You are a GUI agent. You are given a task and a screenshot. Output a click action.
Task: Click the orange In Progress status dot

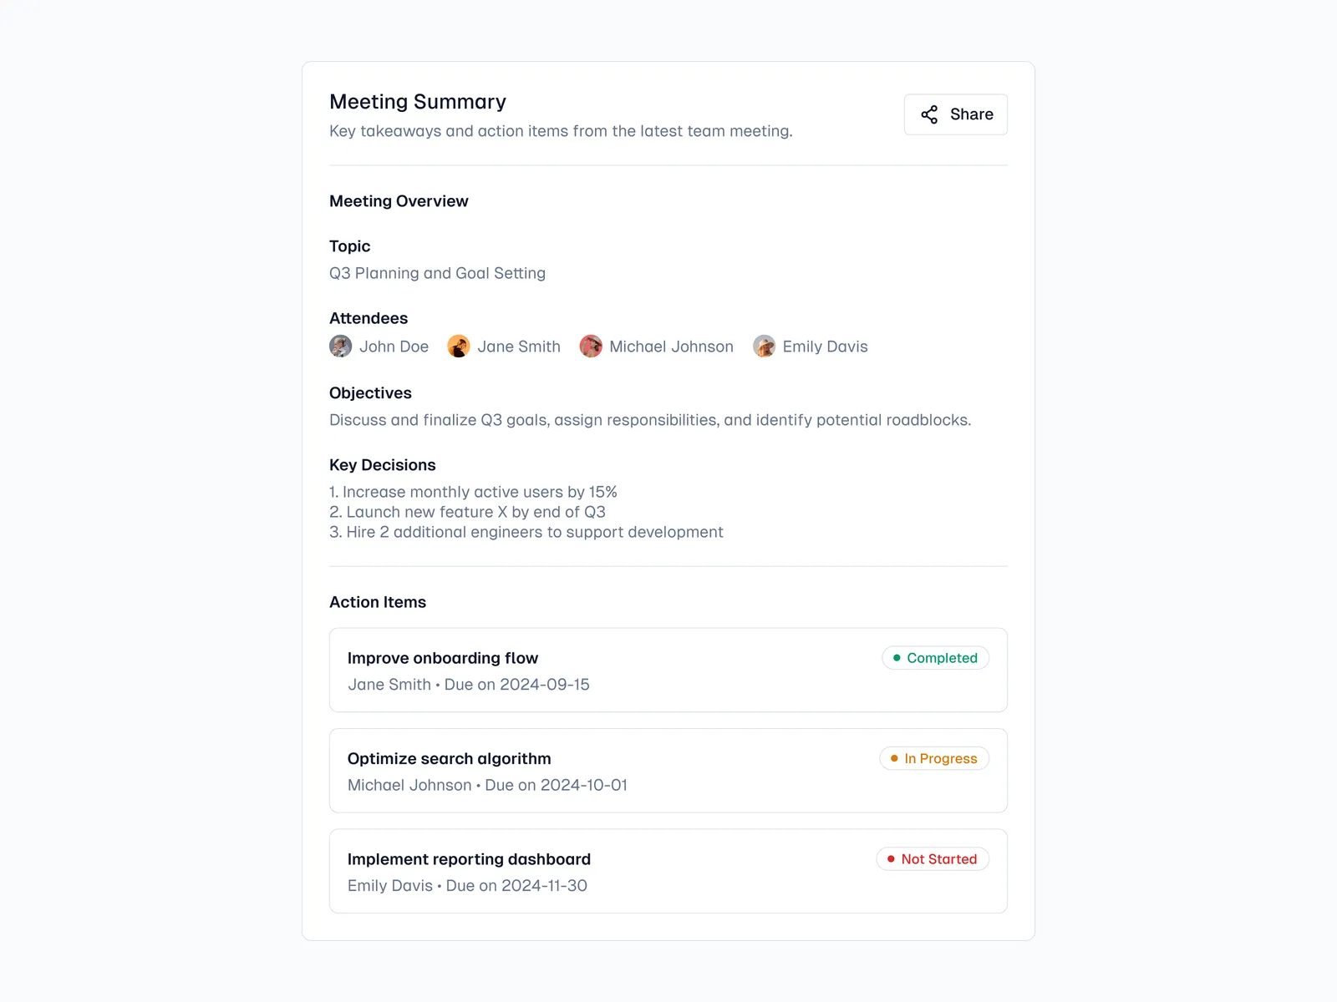(894, 758)
